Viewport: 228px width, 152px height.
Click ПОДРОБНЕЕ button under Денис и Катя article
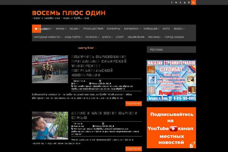click(134, 149)
